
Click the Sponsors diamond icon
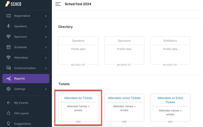(9, 37)
